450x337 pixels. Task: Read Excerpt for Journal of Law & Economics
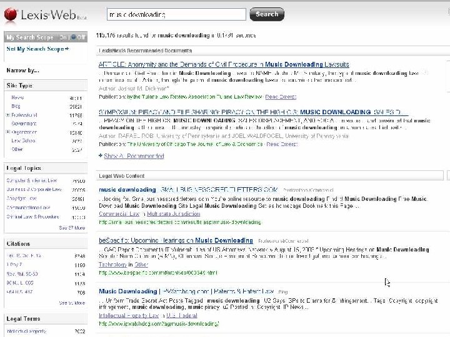click(282, 144)
